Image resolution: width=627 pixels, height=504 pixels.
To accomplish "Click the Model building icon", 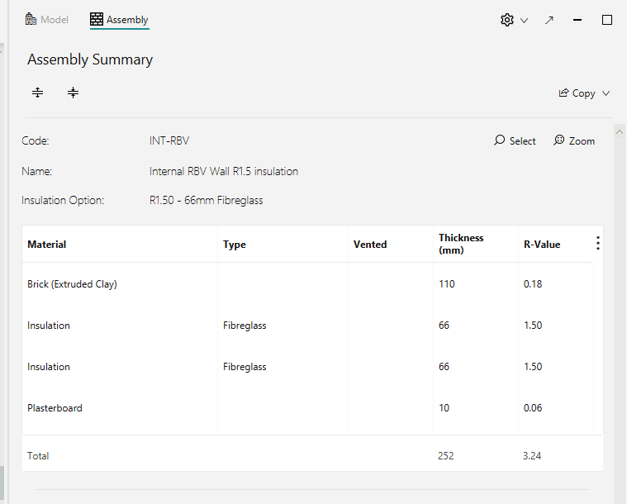I will pos(31,19).
